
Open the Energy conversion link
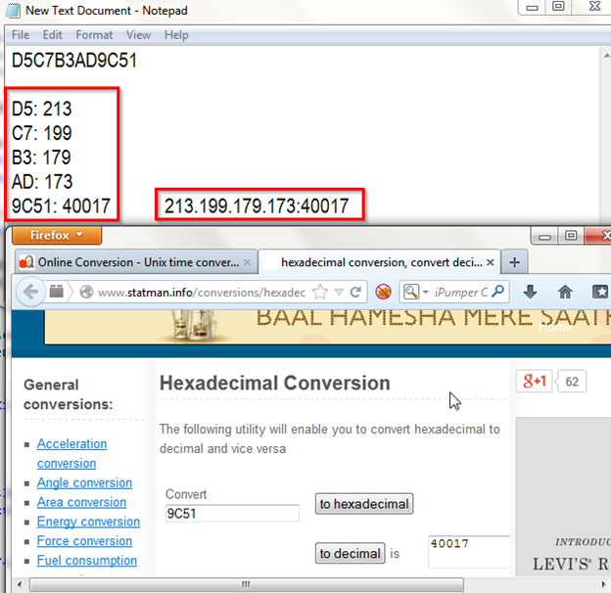pos(88,522)
